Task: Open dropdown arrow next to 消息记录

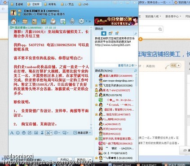Action: (90, 133)
